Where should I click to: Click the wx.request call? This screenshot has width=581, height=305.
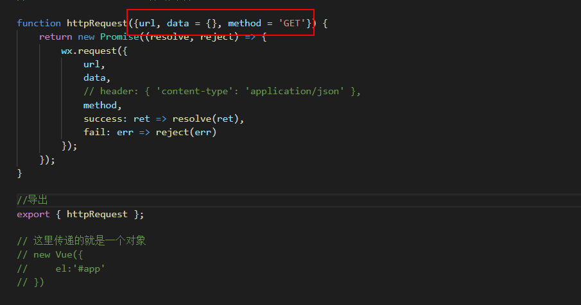(x=94, y=51)
